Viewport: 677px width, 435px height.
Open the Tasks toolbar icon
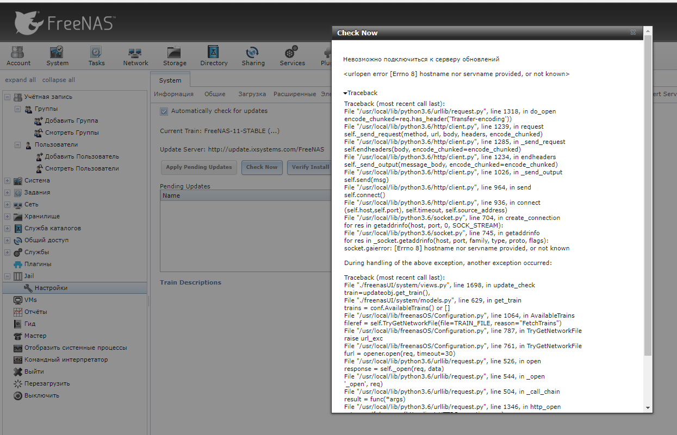coord(96,52)
